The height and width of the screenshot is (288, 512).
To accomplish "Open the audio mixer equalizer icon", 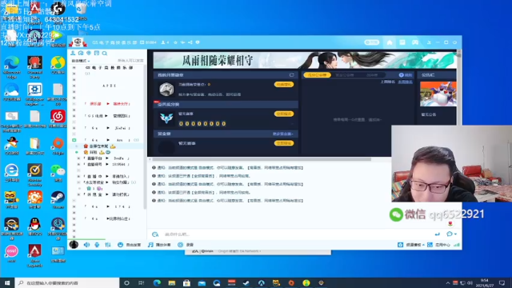I will (x=108, y=245).
